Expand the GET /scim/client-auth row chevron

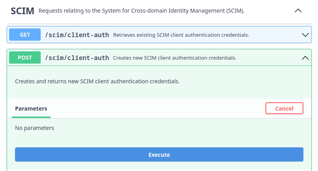tap(305, 35)
